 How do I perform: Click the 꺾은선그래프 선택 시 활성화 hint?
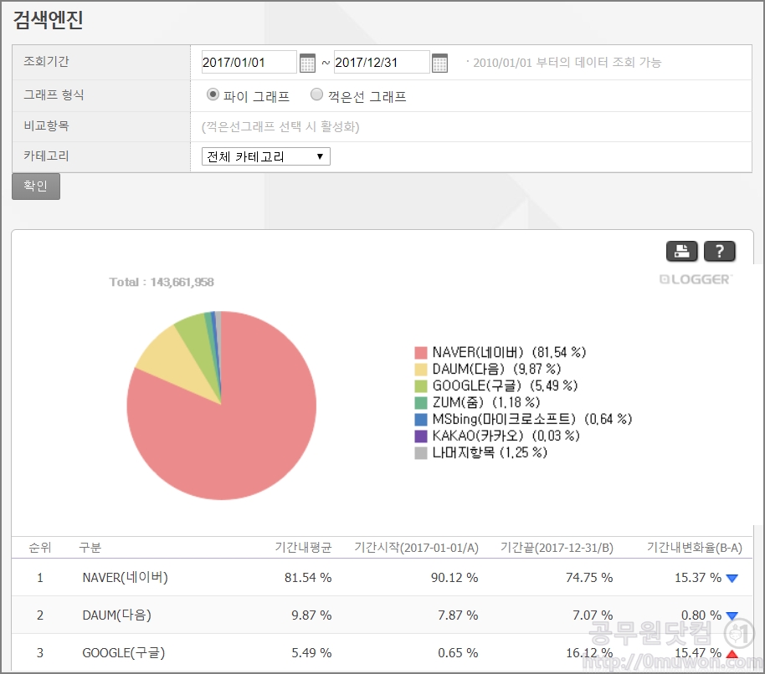280,127
